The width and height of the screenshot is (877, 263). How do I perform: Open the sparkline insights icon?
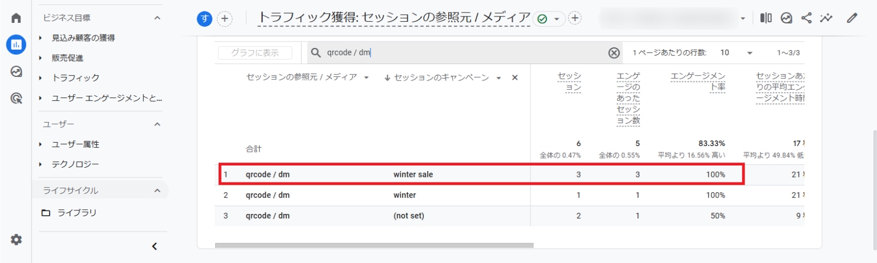pos(826,18)
